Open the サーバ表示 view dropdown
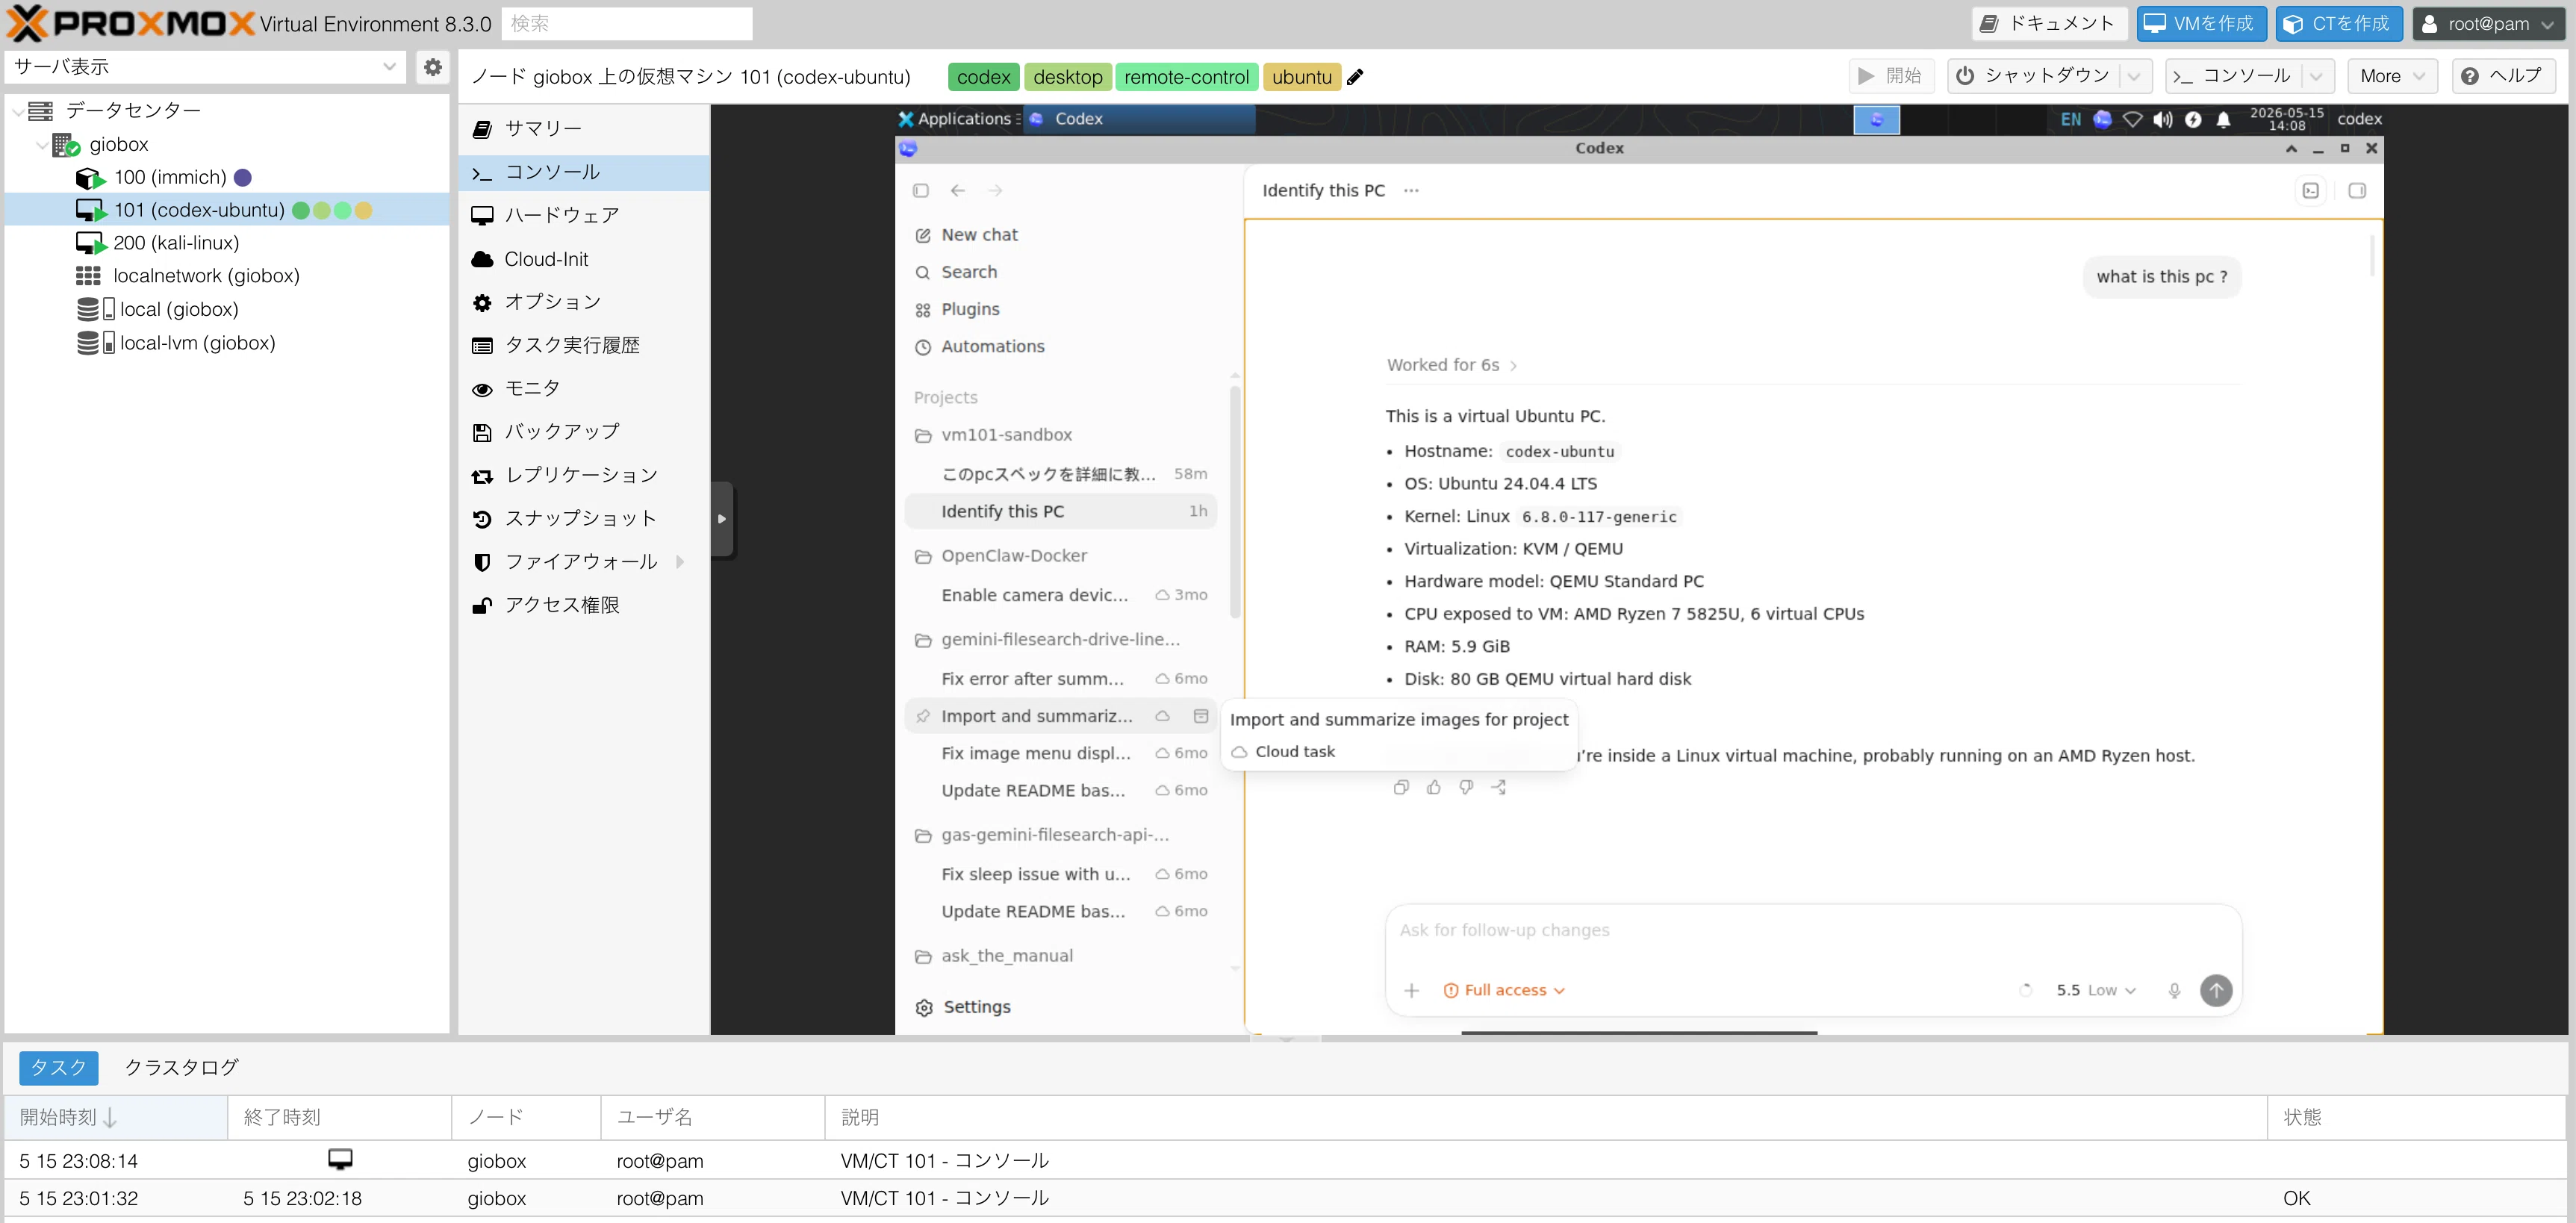 389,67
